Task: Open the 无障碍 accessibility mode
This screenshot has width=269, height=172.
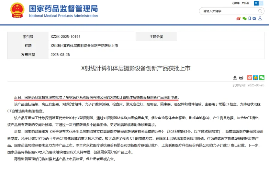Action: (x=235, y=3)
